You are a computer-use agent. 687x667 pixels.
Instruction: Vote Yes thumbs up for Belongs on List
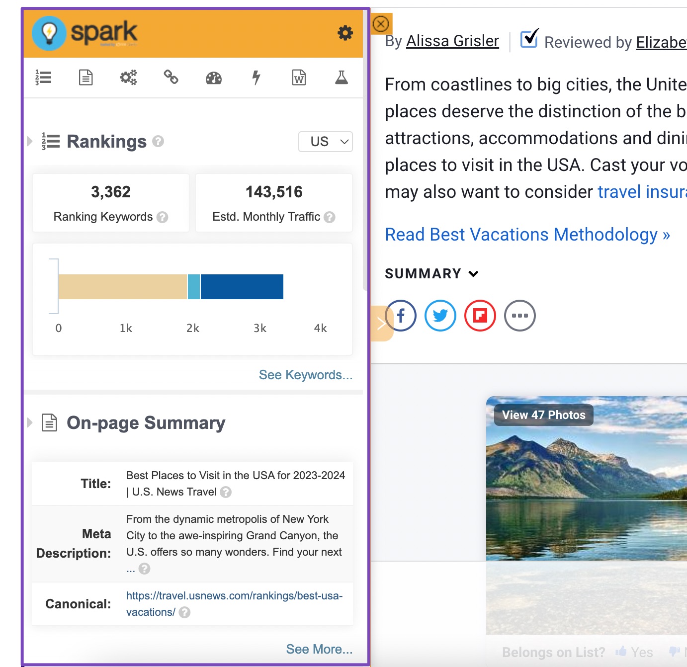pos(634,652)
